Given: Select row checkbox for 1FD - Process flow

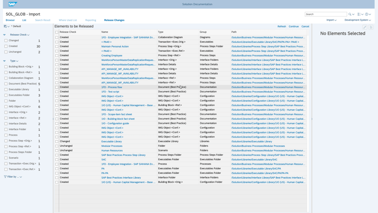Looking at the screenshot, I should tap(56, 87).
